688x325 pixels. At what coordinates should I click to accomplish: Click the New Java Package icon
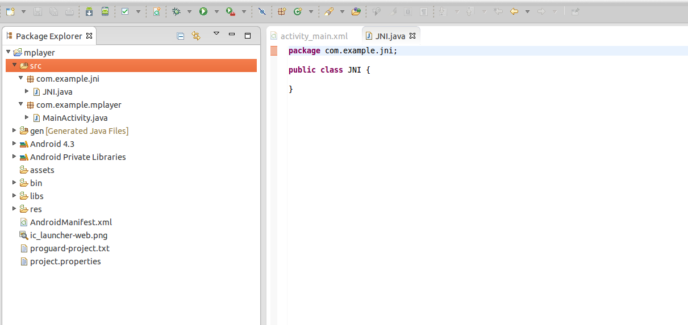point(282,11)
